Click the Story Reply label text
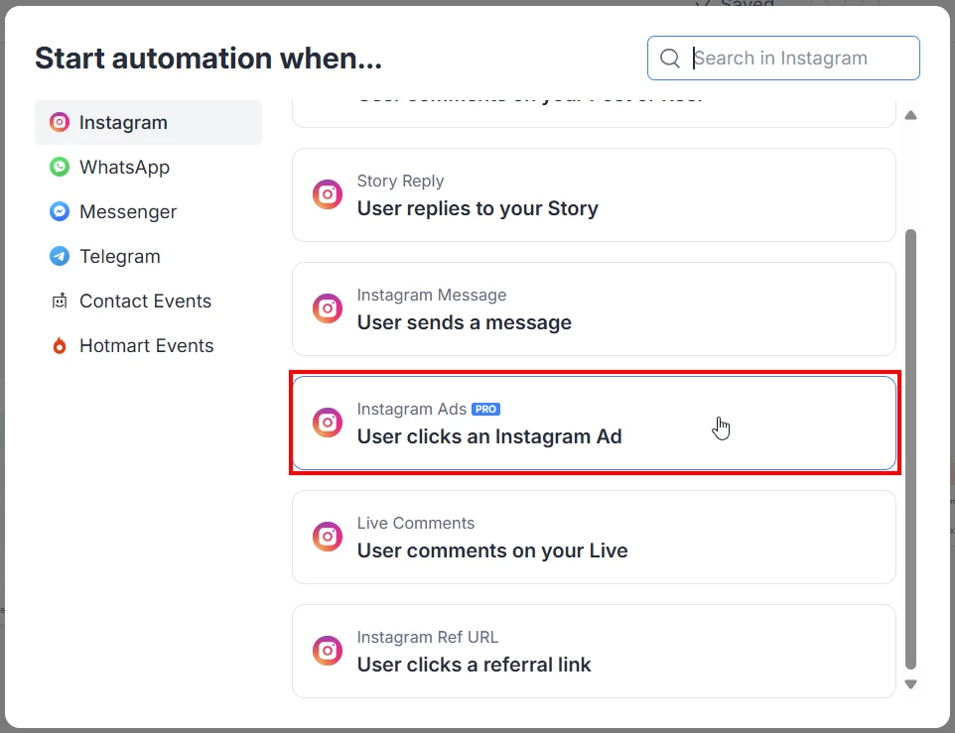The width and height of the screenshot is (955, 733). coord(400,182)
